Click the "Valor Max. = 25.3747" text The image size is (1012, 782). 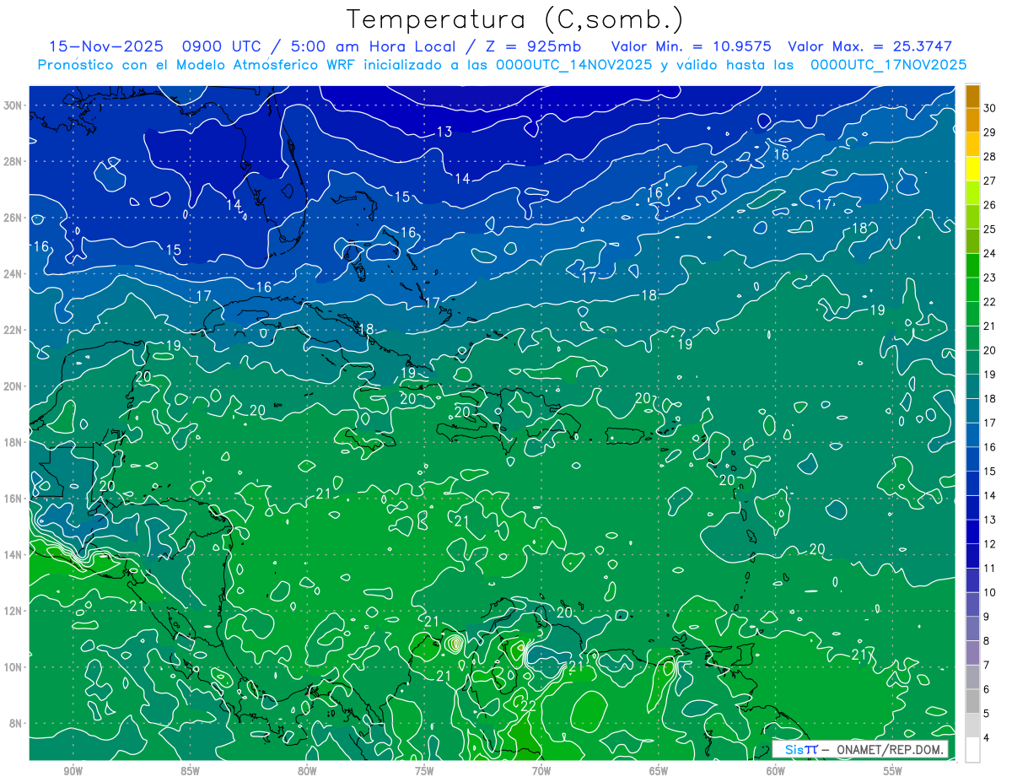pos(870,46)
